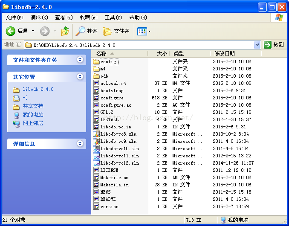289x226 pixels.
Task: Select the INSTALL file name
Action: point(110,119)
